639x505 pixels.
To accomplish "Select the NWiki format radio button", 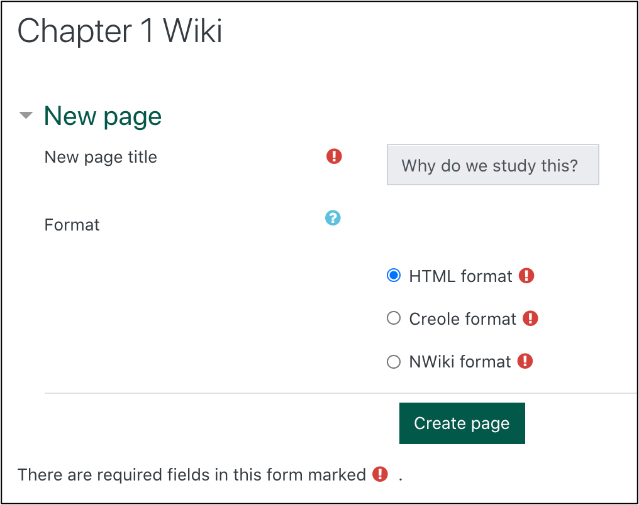I will (x=393, y=361).
